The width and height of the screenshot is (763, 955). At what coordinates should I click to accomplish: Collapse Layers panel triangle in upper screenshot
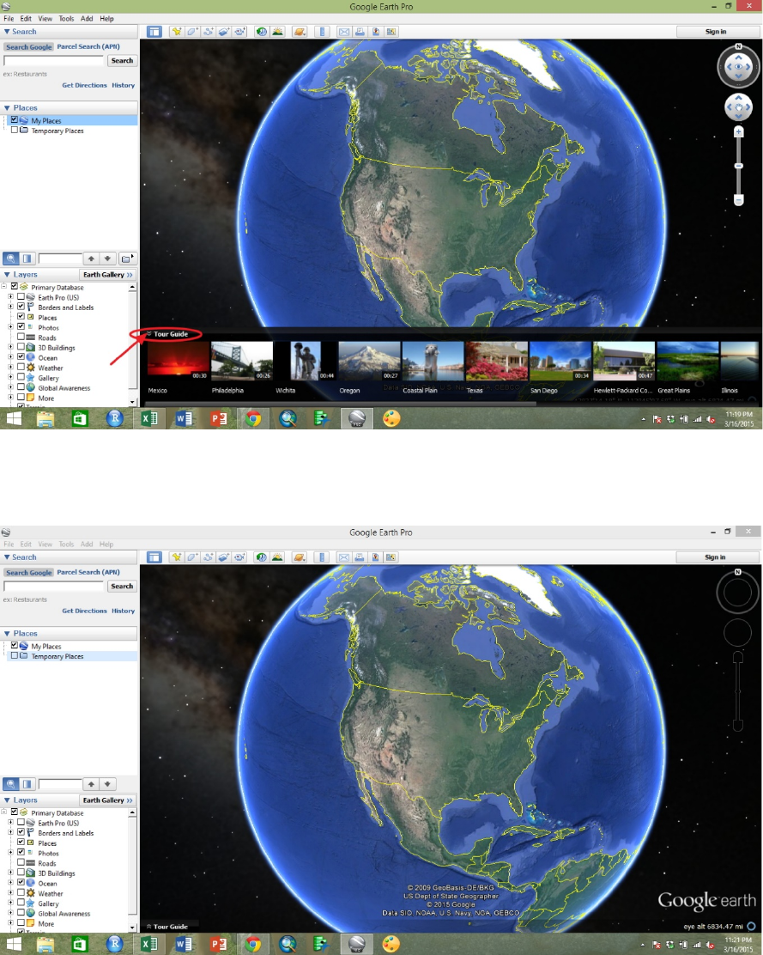tap(7, 275)
